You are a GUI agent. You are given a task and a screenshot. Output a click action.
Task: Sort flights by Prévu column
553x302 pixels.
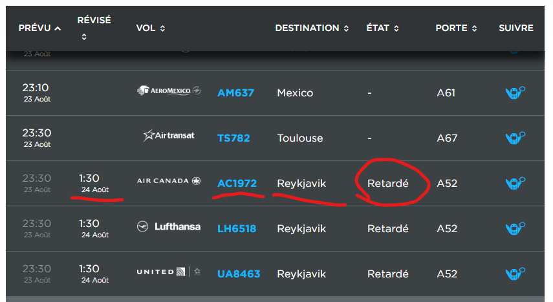tap(39, 28)
